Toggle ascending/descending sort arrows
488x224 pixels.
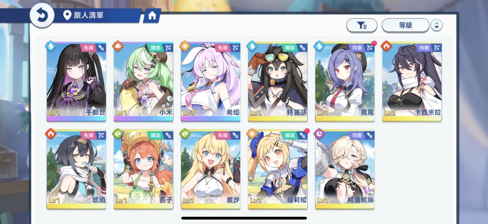[436, 25]
